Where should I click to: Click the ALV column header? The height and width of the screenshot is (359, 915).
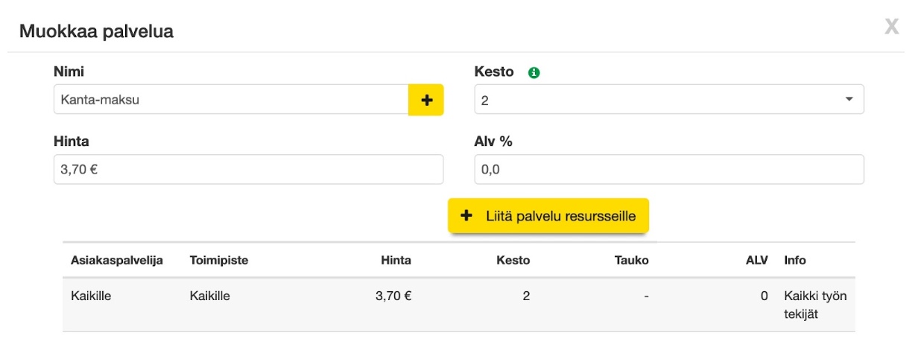[757, 261]
